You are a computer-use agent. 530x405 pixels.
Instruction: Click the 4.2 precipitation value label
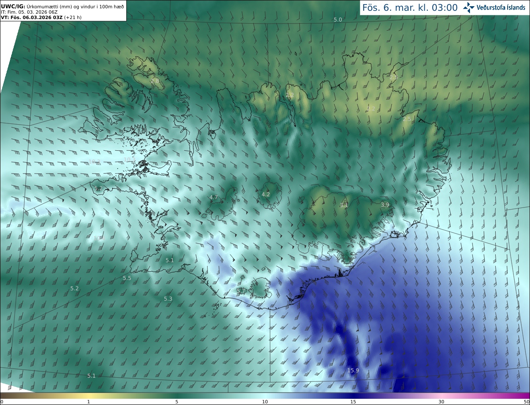(x=266, y=194)
